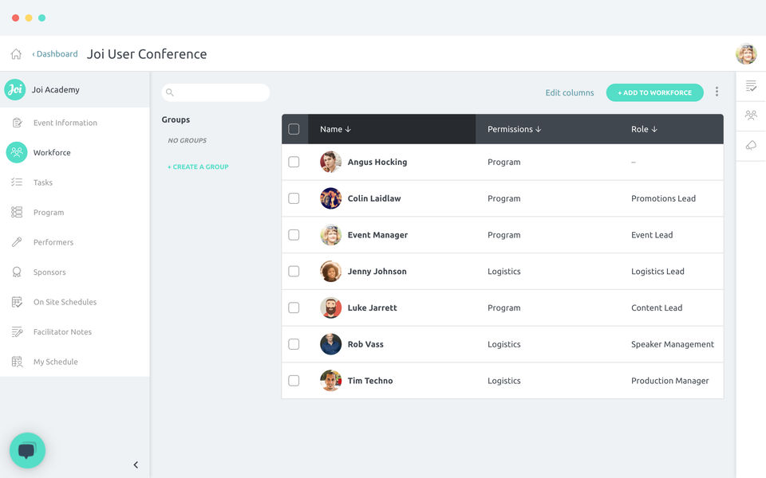Screen dimensions: 766x478
Task: Click the Add to Workforce button
Action: pos(654,92)
